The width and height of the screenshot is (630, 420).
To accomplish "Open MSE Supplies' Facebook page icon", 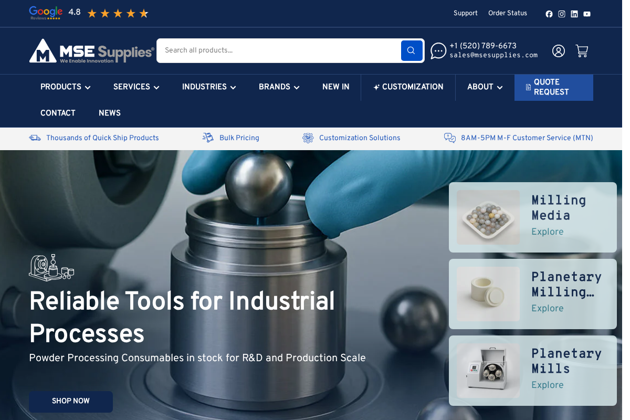I will [549, 14].
